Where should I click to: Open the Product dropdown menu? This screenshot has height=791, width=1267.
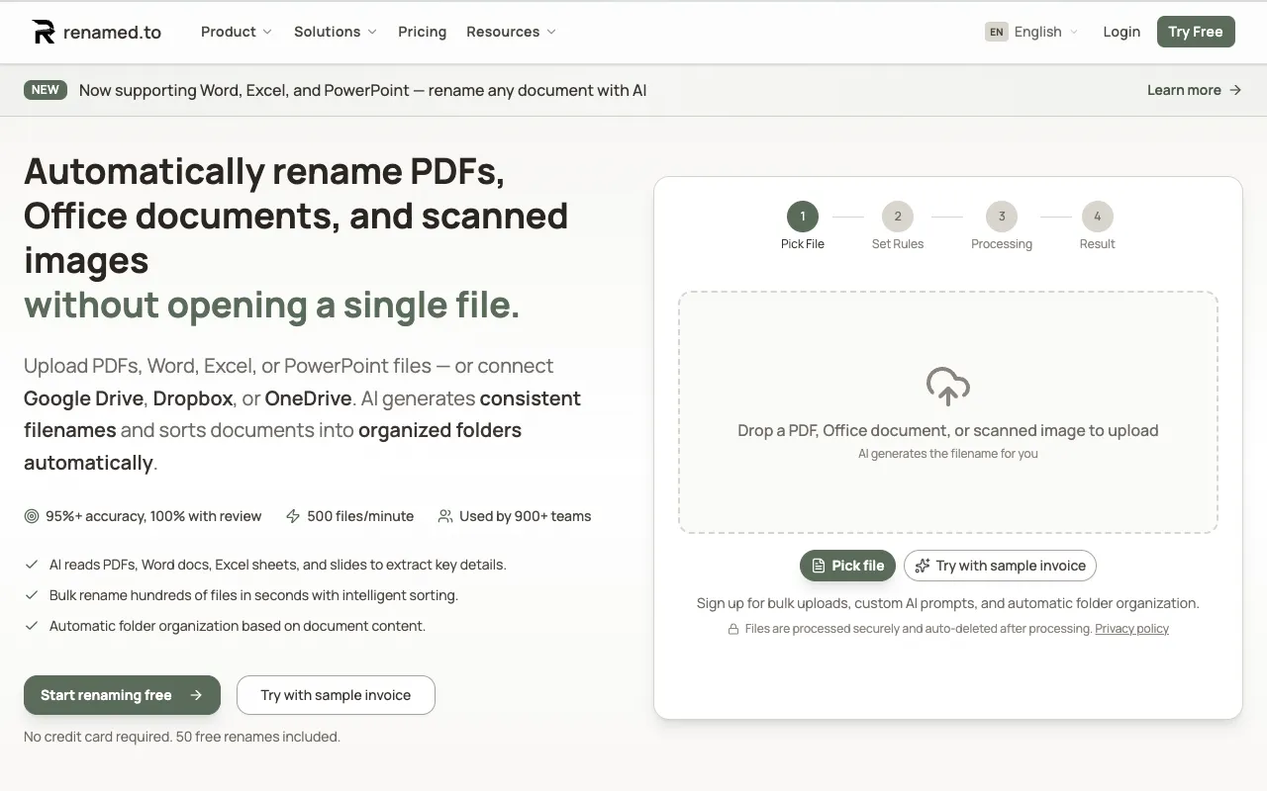tap(236, 32)
